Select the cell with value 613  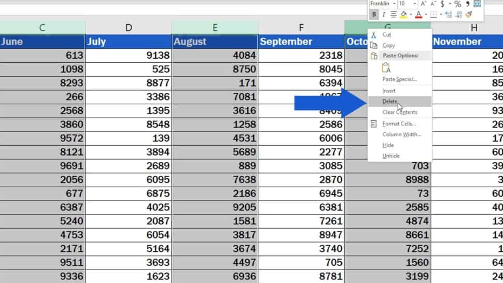(x=43, y=55)
